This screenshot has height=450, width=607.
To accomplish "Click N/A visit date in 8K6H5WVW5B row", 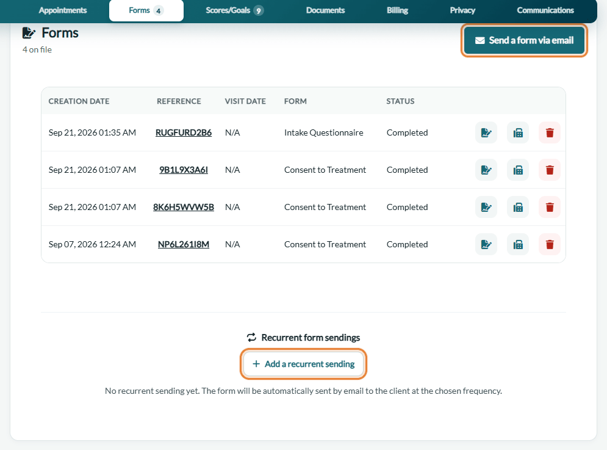I will 232,207.
